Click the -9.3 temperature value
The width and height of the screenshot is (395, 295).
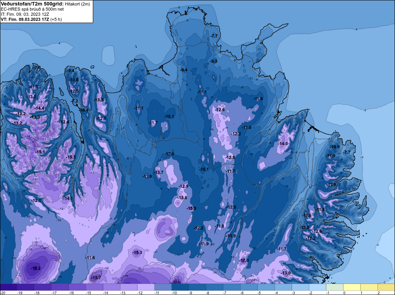point(214,61)
